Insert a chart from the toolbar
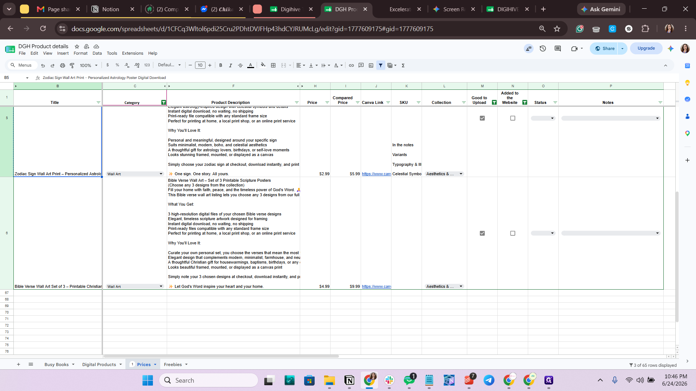 point(371,66)
